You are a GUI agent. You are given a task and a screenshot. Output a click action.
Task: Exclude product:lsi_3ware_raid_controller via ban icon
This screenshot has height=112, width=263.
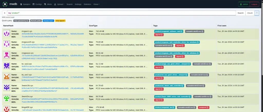click(x=182, y=86)
